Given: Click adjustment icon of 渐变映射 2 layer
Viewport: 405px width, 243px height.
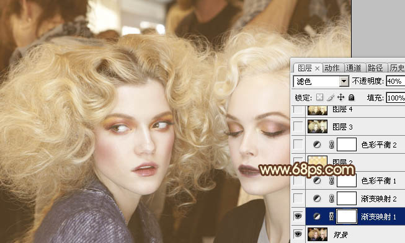Looking at the screenshot, I should tap(317, 198).
